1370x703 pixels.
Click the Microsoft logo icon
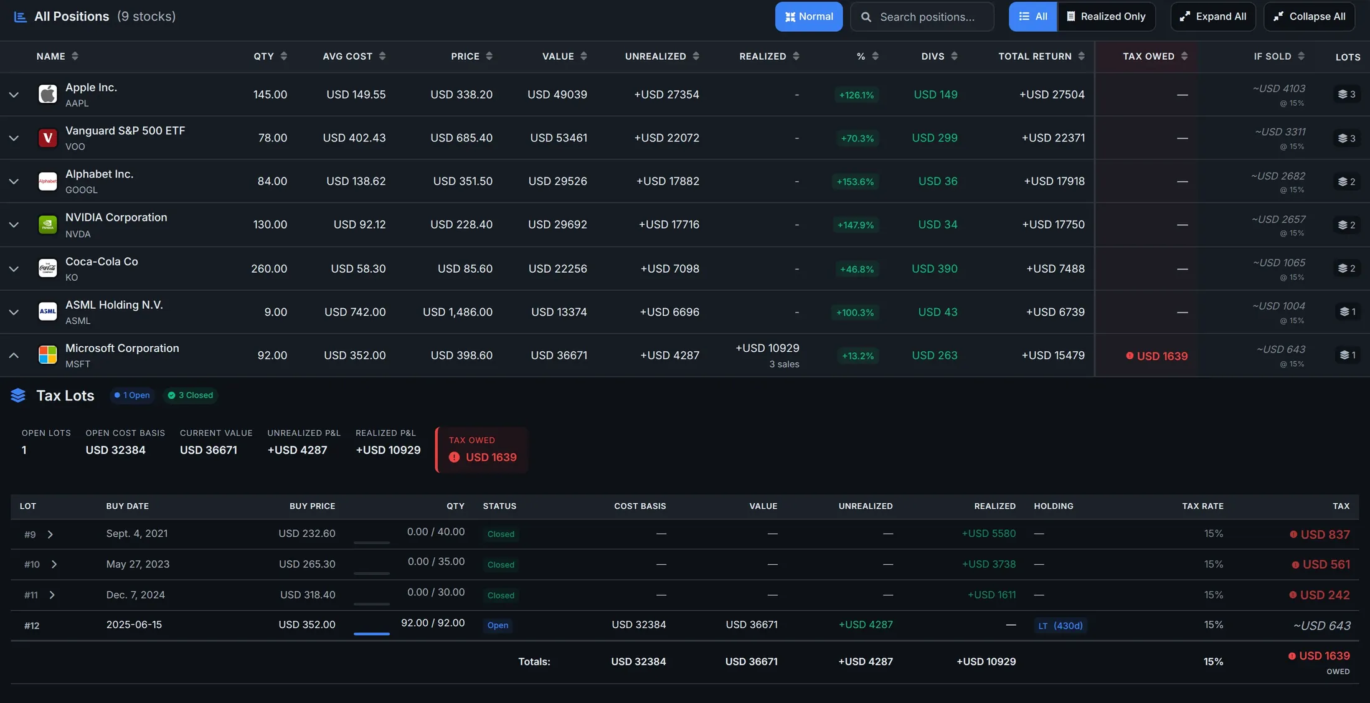[x=47, y=355]
